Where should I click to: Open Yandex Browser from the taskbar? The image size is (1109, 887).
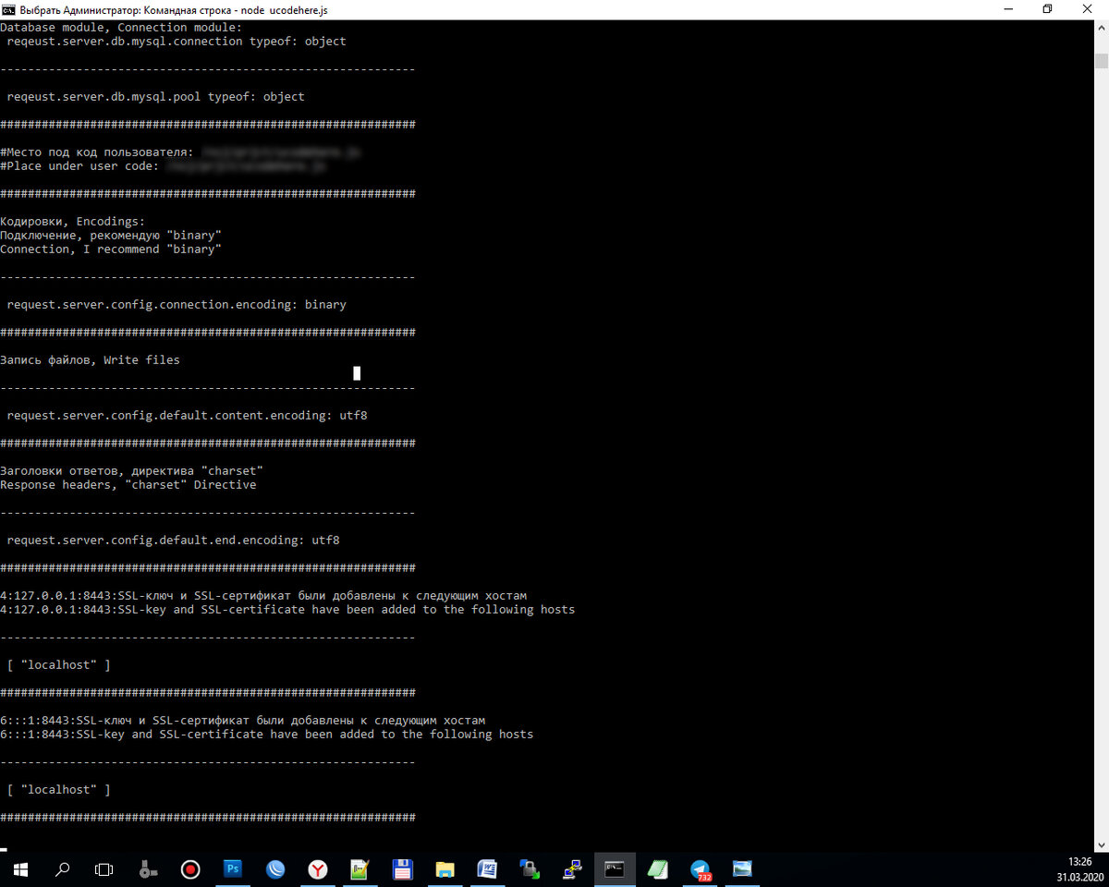pyautogui.click(x=318, y=869)
